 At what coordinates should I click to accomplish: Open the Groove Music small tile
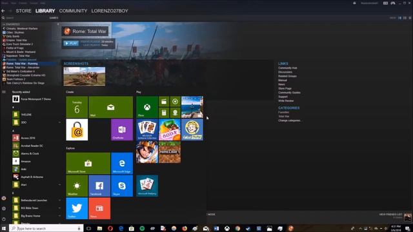point(175,102)
